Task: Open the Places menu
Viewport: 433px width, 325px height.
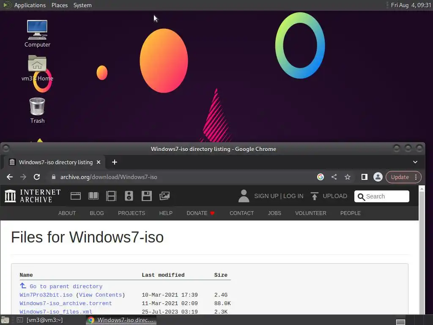Action: (60, 5)
